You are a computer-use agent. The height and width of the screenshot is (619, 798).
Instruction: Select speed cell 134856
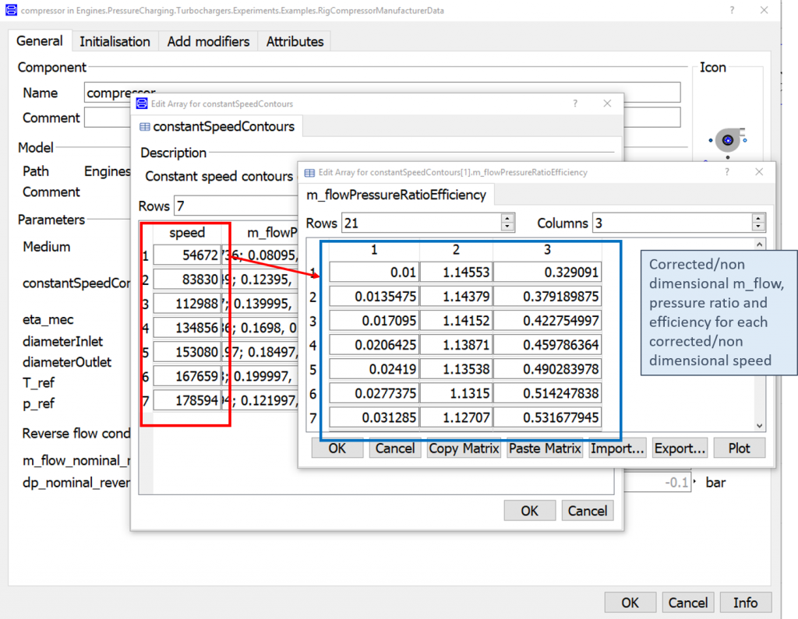click(187, 328)
